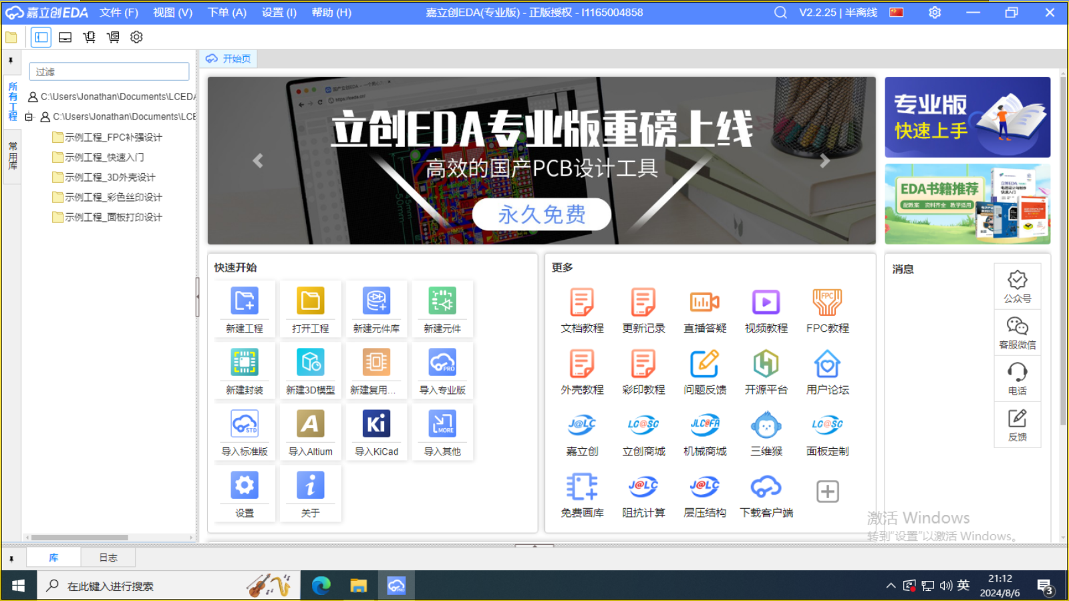1069x601 pixels.
Task: Open the 导入其他 import option
Action: tap(442, 424)
